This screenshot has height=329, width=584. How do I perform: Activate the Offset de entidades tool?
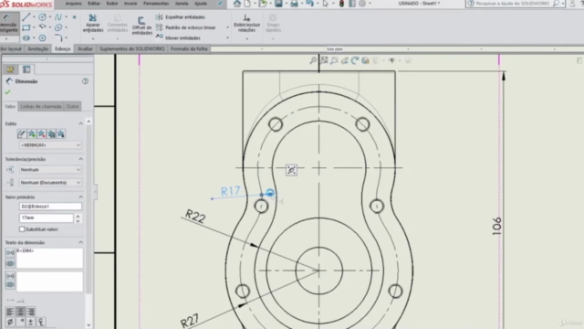(x=142, y=26)
